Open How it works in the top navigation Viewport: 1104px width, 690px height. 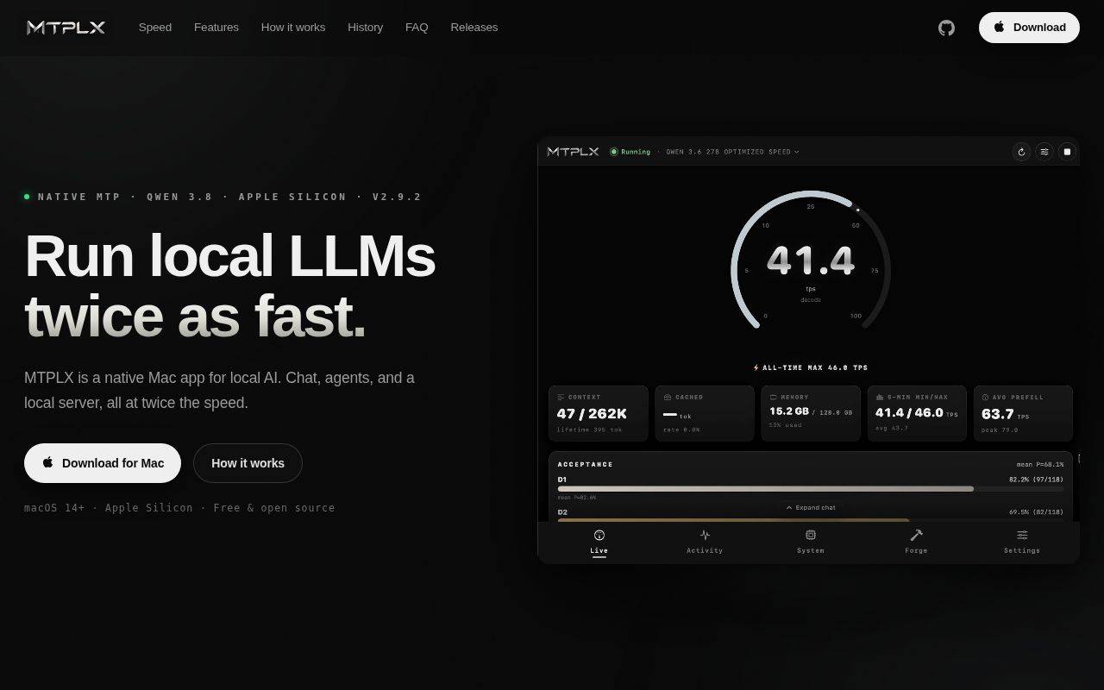(293, 28)
